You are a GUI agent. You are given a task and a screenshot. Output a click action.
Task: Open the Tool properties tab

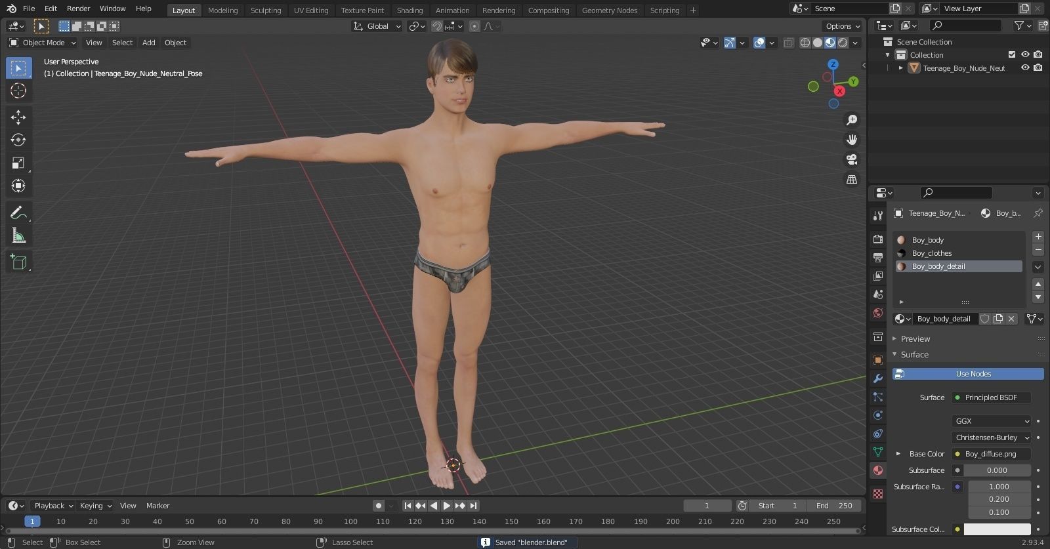[878, 215]
